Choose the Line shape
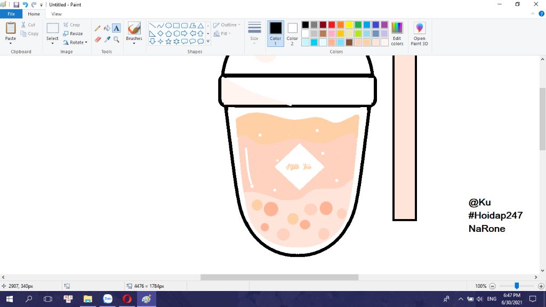This screenshot has height=307, width=546. click(x=152, y=26)
